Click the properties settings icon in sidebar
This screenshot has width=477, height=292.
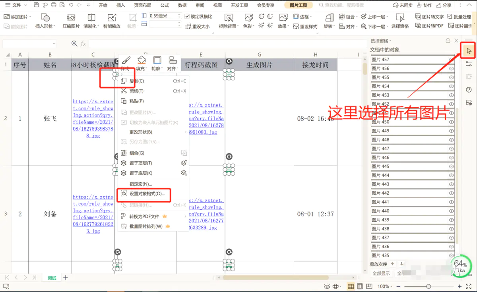click(x=469, y=64)
